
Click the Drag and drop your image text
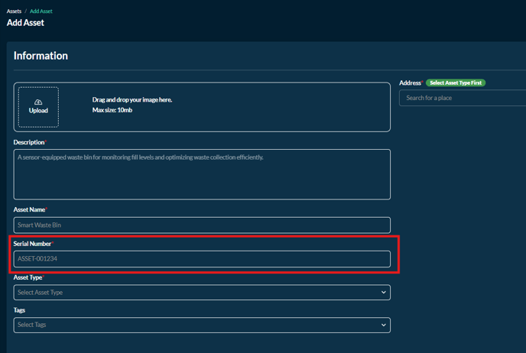[132, 99]
